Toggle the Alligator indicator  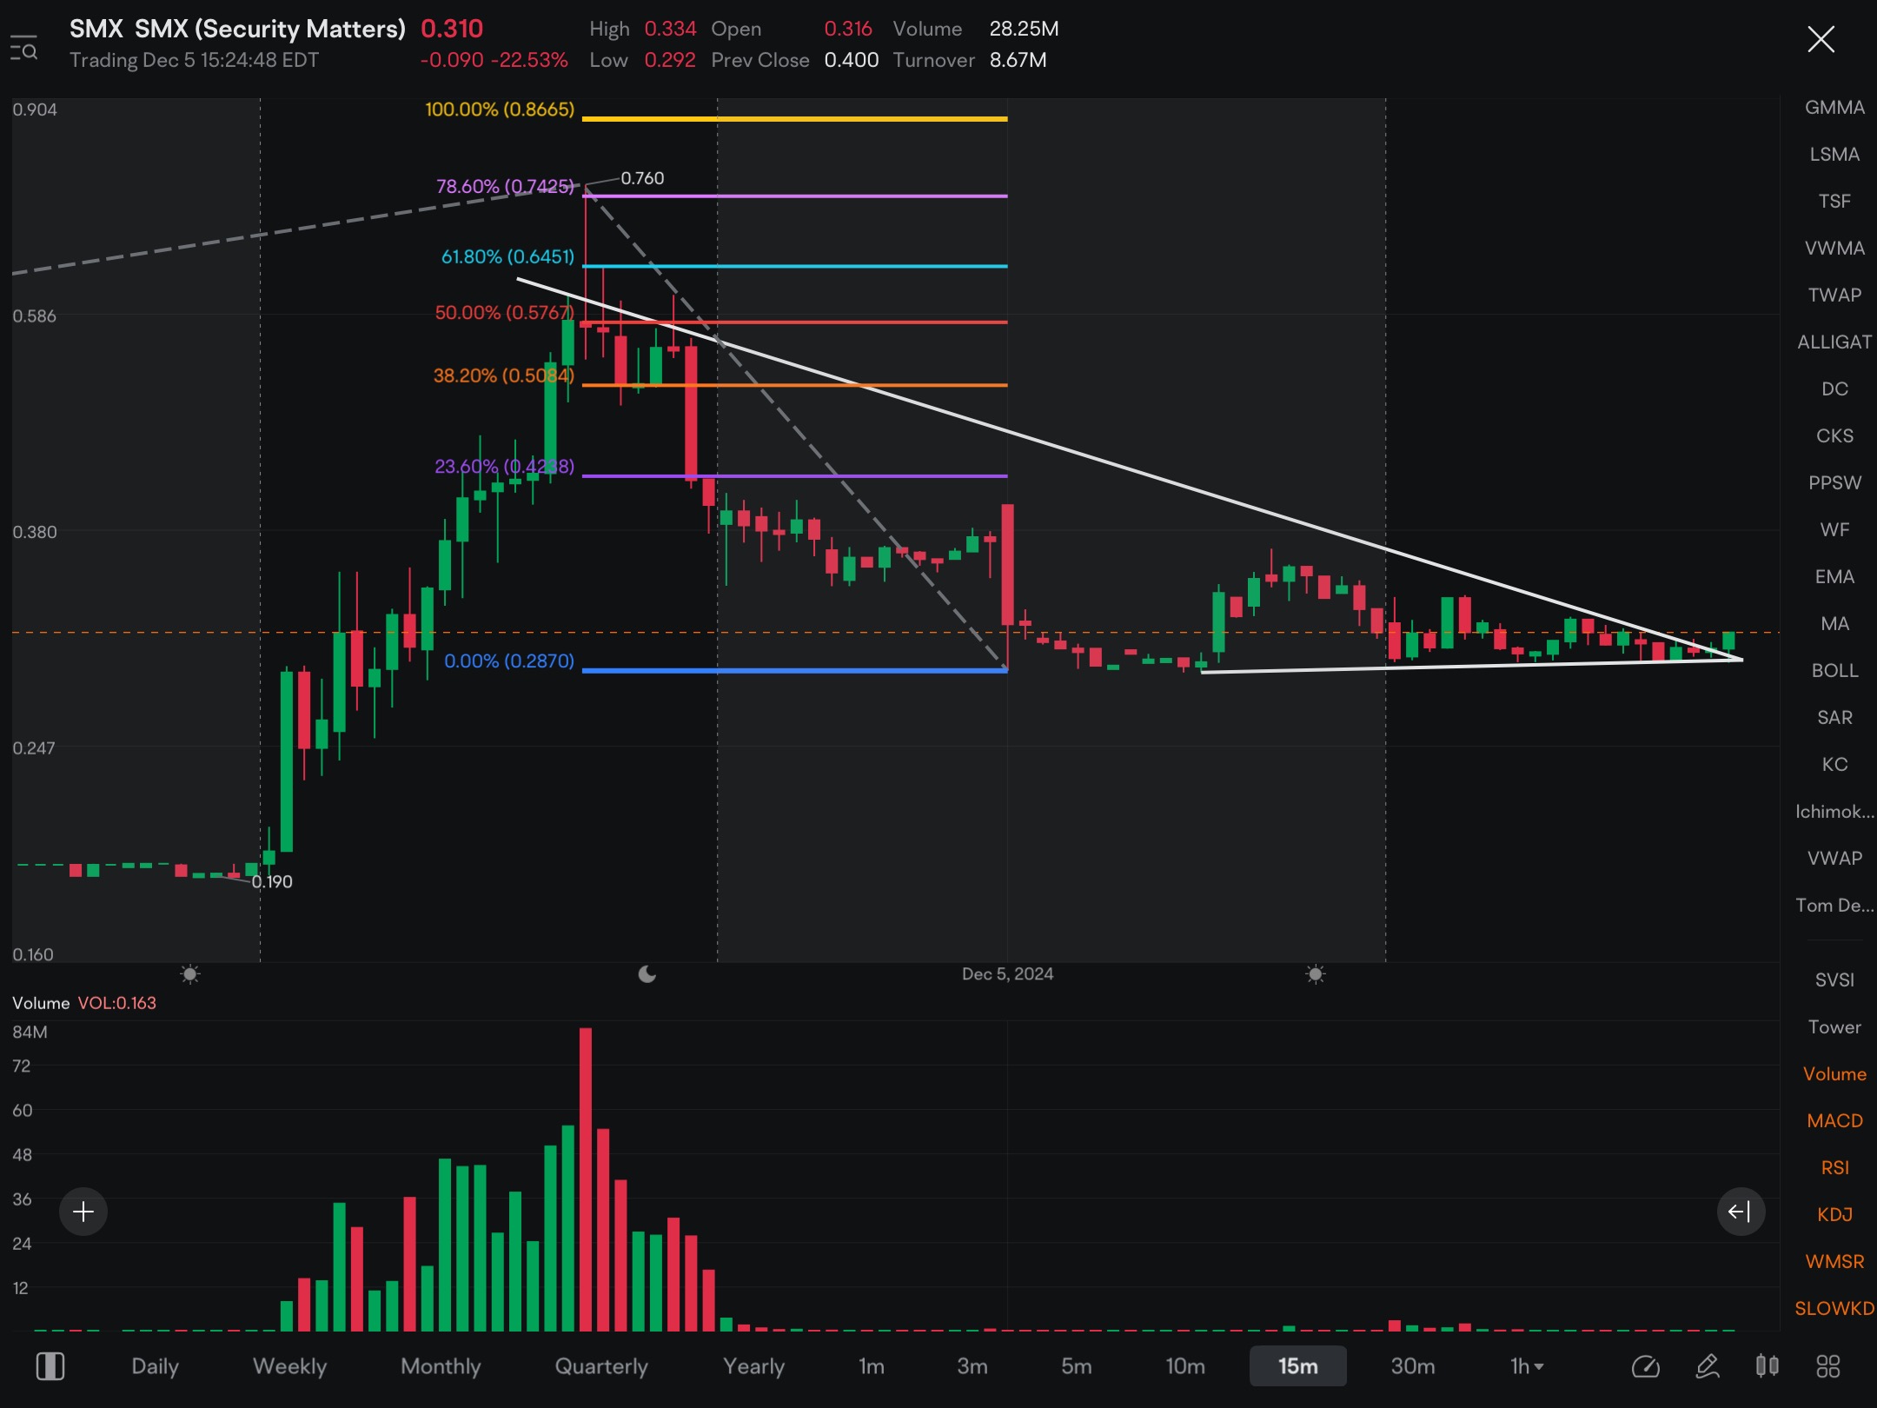[1834, 342]
